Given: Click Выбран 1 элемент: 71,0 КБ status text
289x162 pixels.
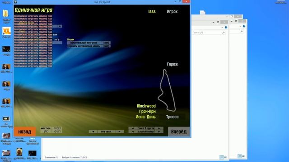Looking at the screenshot, I should 74,157.
